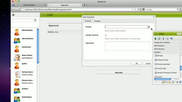Open the sidekick Page tab icon

click(159, 39)
